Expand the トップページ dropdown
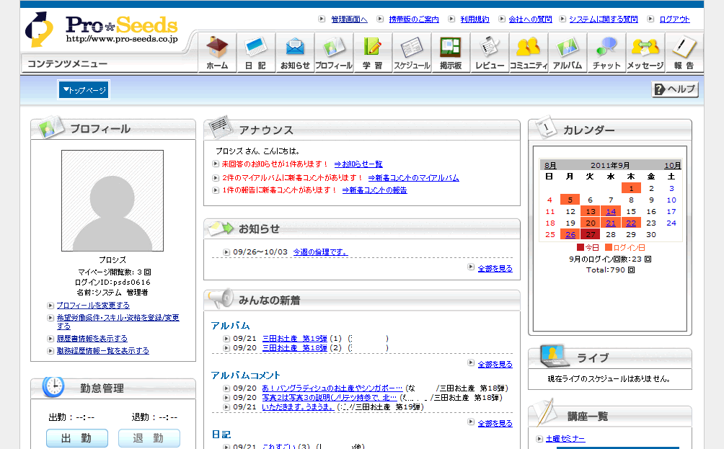This screenshot has height=449, width=724. point(84,90)
